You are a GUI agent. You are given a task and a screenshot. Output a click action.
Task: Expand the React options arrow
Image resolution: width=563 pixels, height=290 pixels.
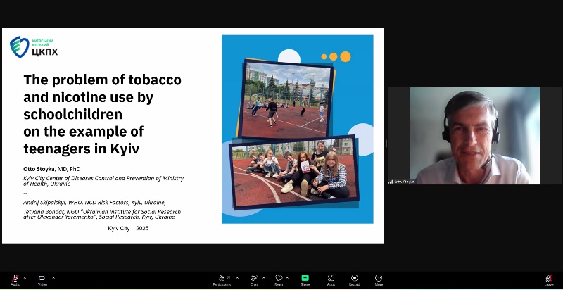(x=287, y=278)
